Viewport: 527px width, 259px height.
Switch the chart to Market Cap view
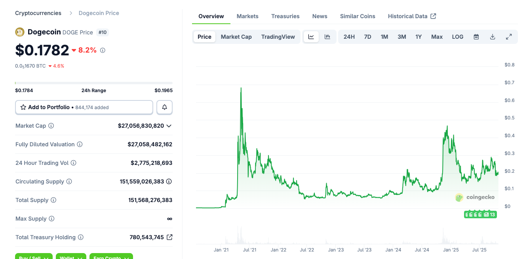tap(236, 36)
